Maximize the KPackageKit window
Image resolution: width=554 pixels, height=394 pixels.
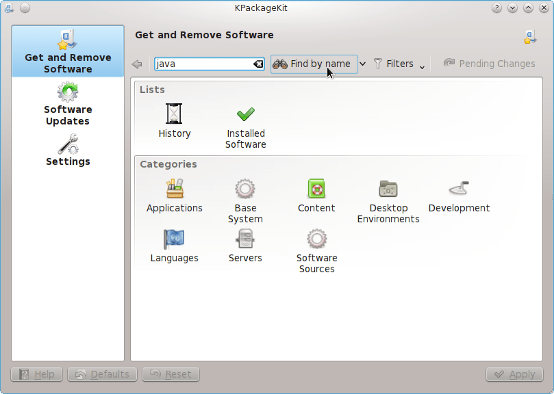tap(528, 8)
